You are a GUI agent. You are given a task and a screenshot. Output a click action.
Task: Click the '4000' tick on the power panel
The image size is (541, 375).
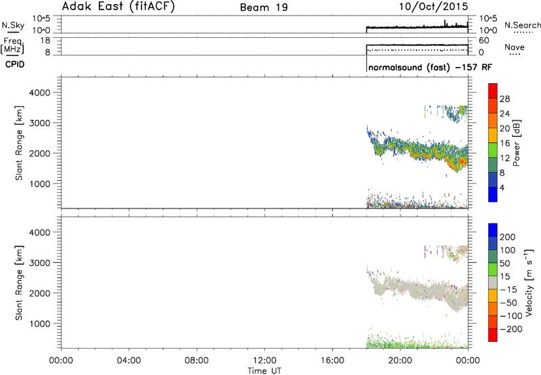coord(40,93)
